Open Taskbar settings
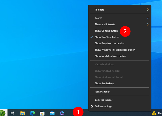 (x=119, y=106)
